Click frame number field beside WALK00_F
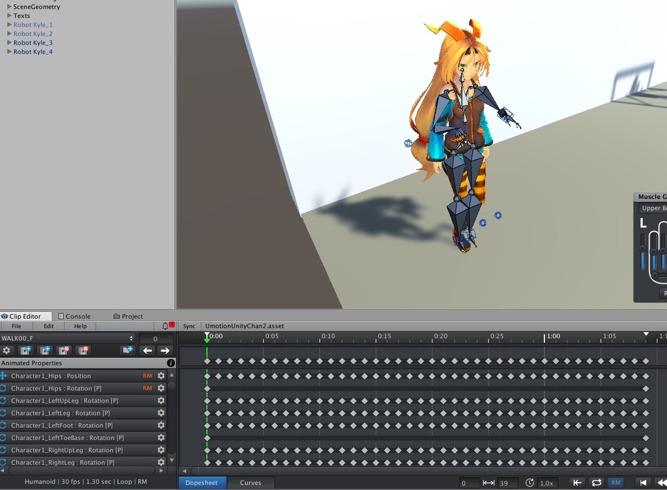The height and width of the screenshot is (490, 667). (x=156, y=338)
